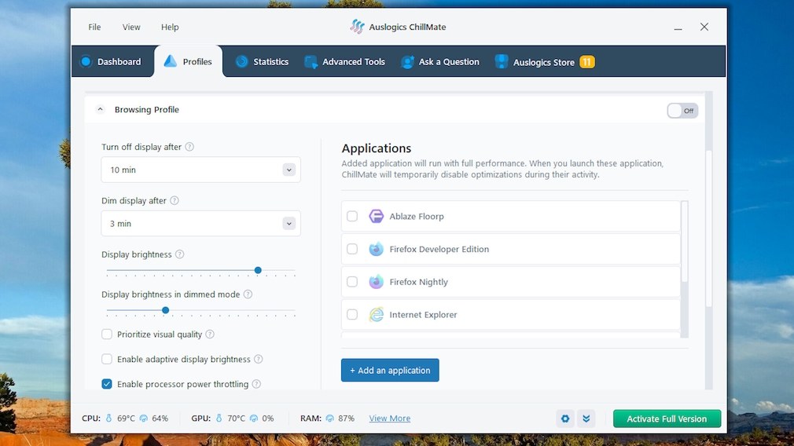The height and width of the screenshot is (446, 794).
Task: Collapse the Browsing Profile section
Action: pos(100,110)
